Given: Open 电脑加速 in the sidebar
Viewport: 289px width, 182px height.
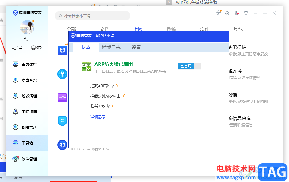Looking at the screenshot, I should (27, 111).
